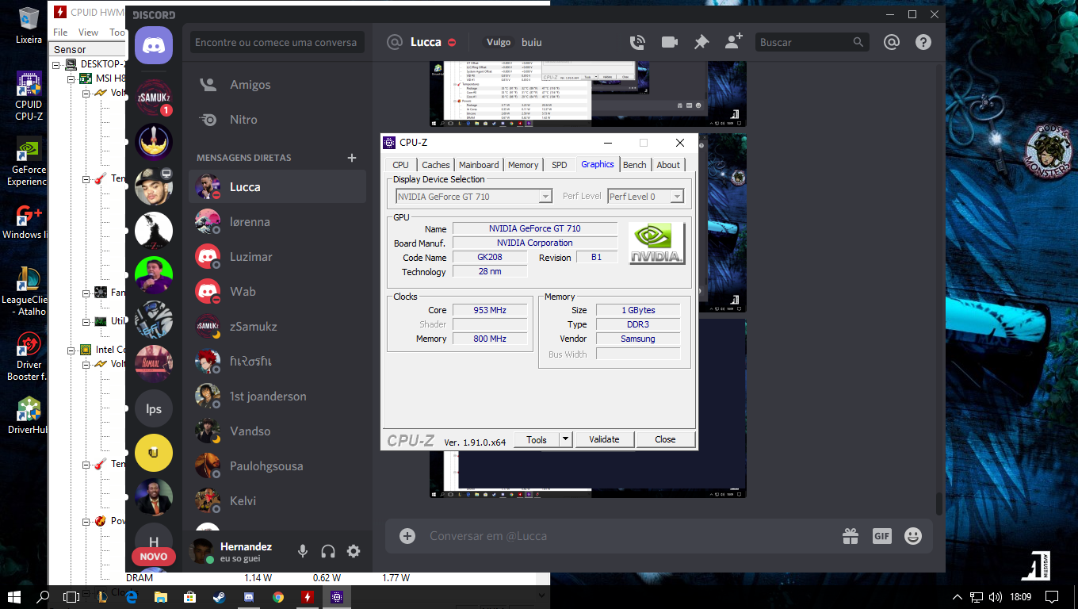1078x609 pixels.
Task: Switch to About tab in CPU-Z
Action: point(668,165)
